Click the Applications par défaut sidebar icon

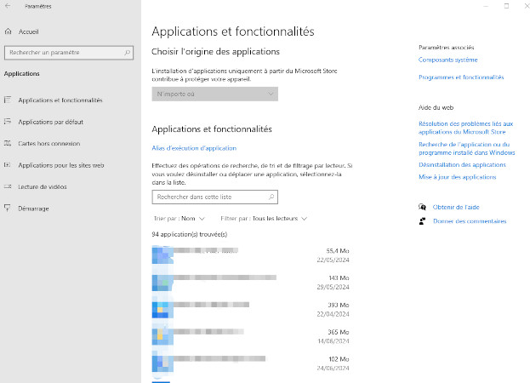pyautogui.click(x=8, y=122)
